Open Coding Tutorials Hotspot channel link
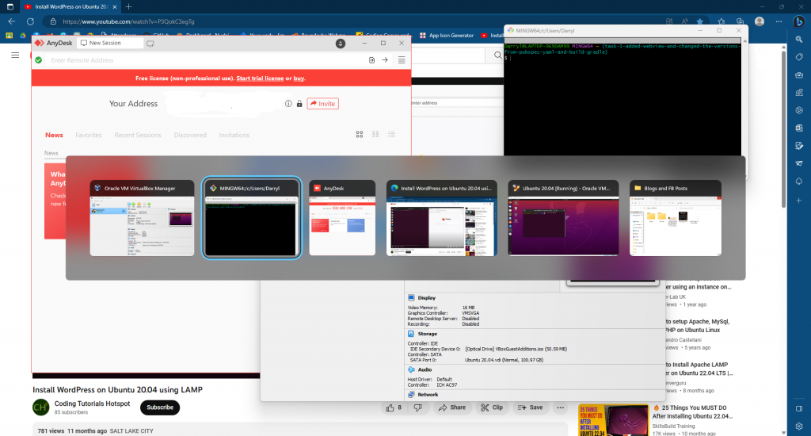This screenshot has height=436, width=811. 92,404
